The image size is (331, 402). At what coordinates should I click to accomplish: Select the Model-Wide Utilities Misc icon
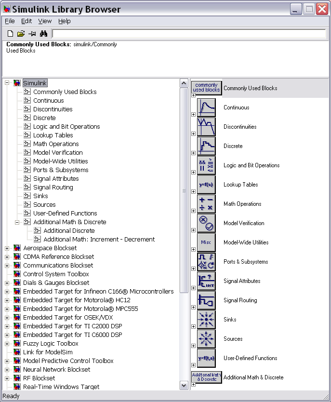[x=206, y=242]
